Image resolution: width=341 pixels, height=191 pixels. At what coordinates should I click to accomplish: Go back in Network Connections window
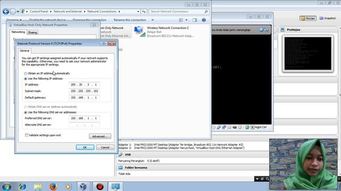point(6,12)
